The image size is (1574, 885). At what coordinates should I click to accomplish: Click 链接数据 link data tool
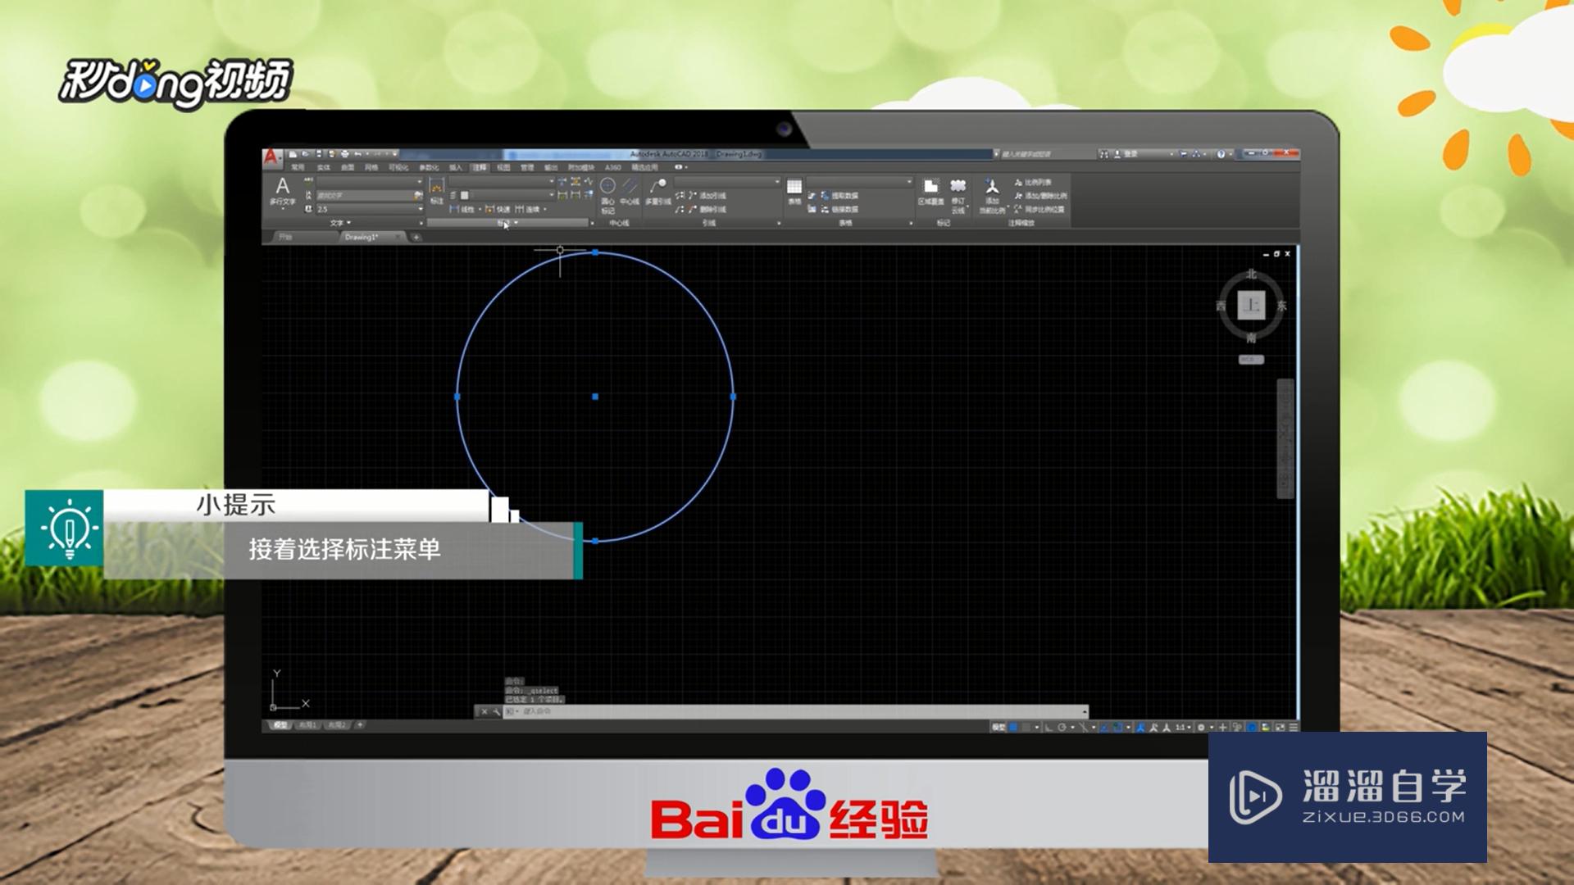pos(838,209)
